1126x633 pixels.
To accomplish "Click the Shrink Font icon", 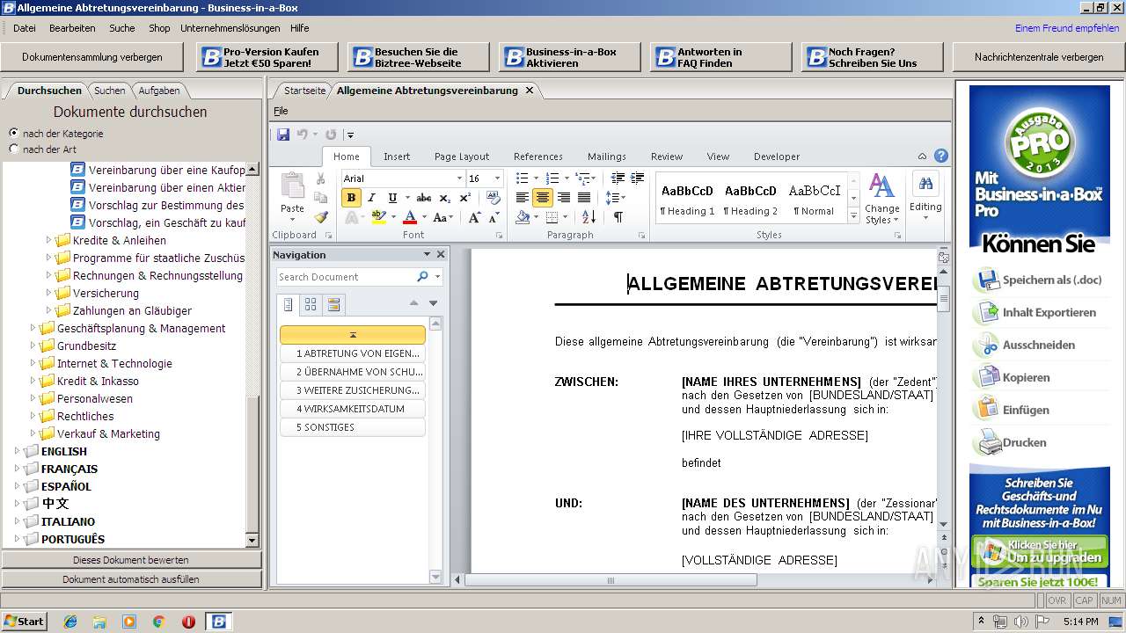I will [494, 217].
